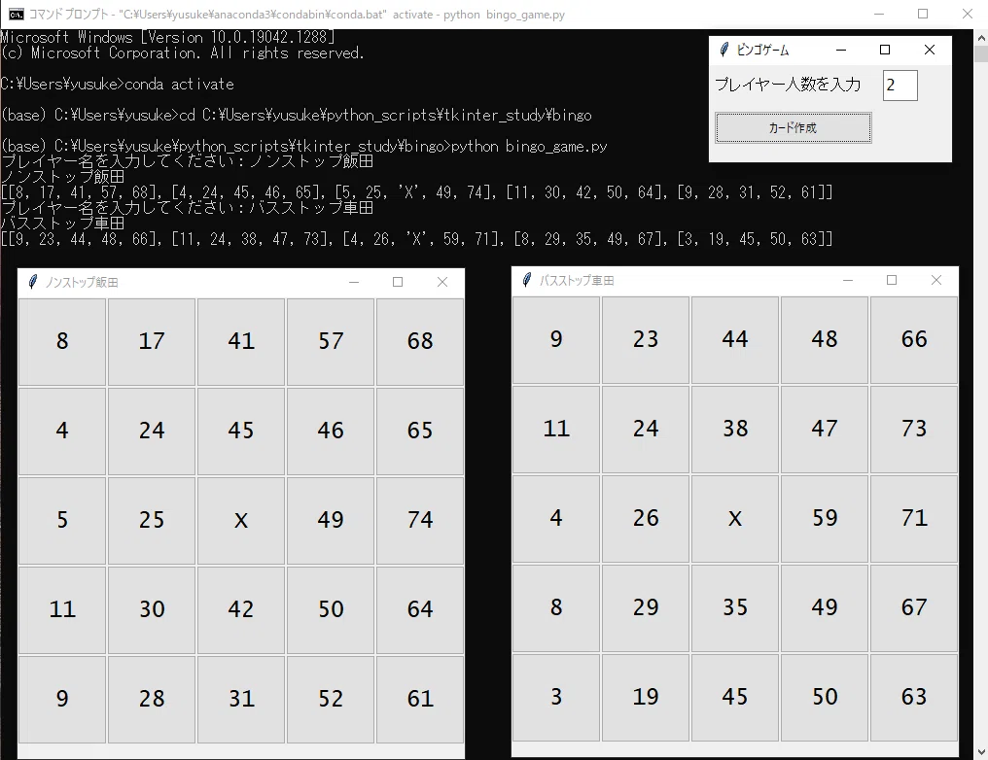Minimize the ノンストップ飯田 card window
The image size is (988, 760).
tap(354, 282)
